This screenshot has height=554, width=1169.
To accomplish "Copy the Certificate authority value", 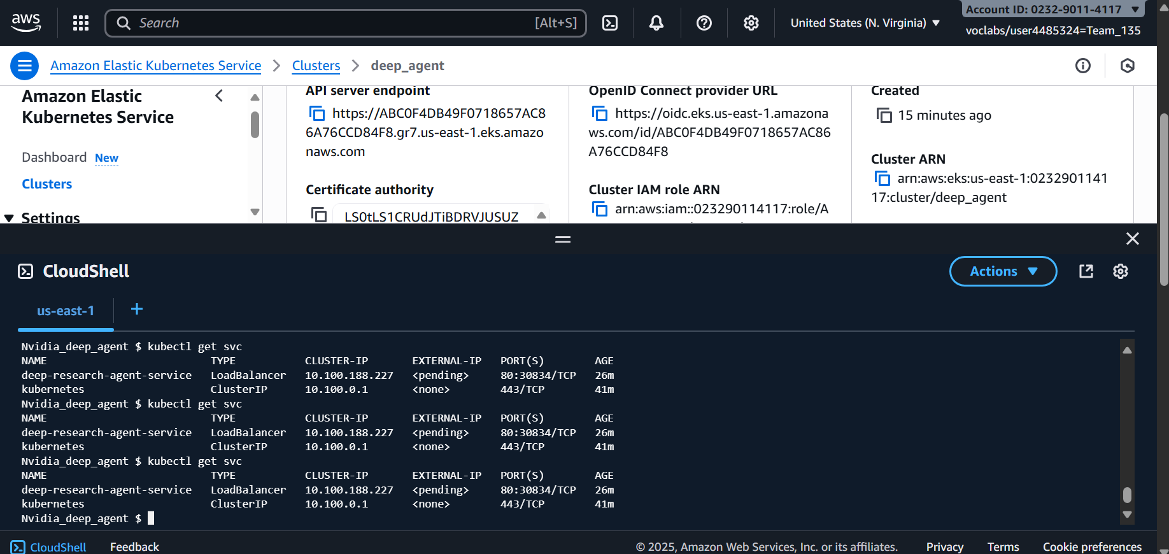I will point(319,215).
